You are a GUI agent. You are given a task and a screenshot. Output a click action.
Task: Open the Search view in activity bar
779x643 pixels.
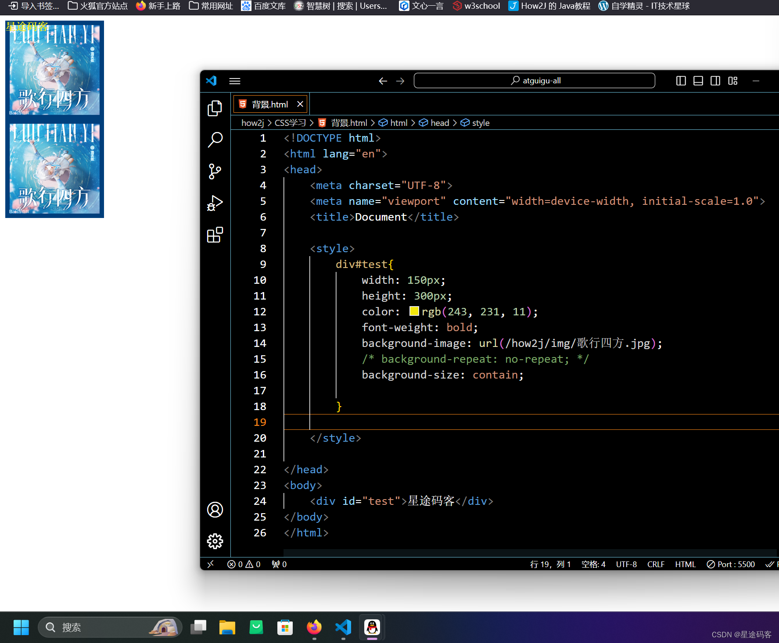coord(215,140)
